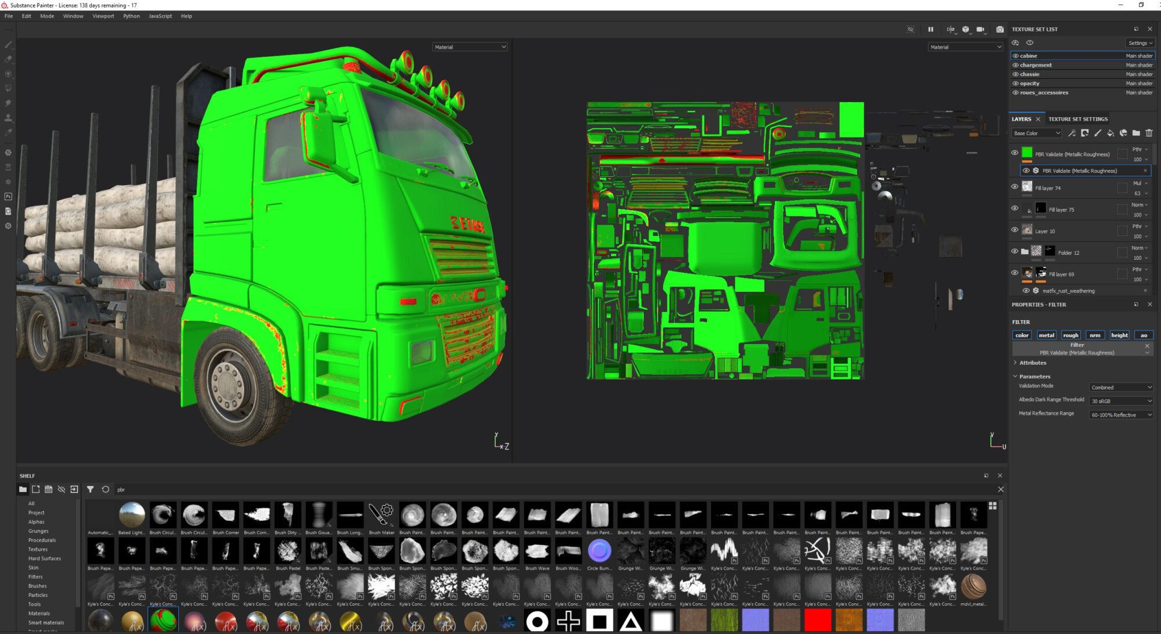The image size is (1161, 634).
Task: Add a fill layer with bucket icon
Action: 1110,133
